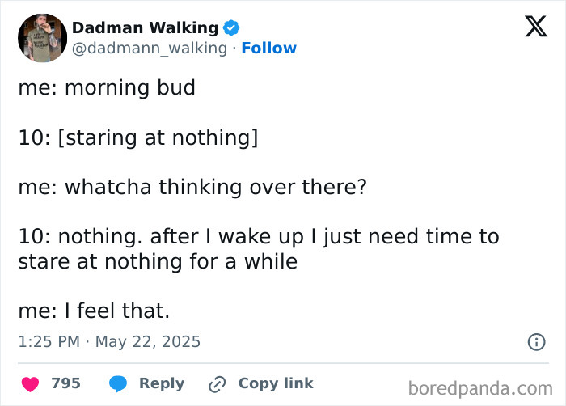Click the "me: morning bud" line

(107, 87)
